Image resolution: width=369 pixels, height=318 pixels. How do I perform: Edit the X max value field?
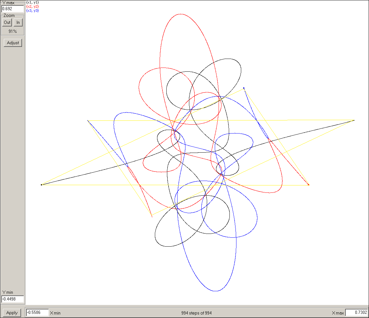[x=357, y=313]
